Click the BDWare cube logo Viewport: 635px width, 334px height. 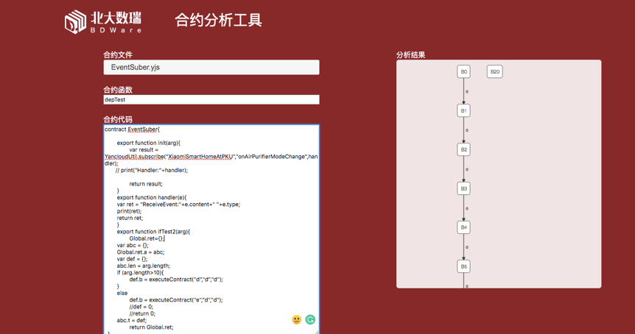point(75,22)
